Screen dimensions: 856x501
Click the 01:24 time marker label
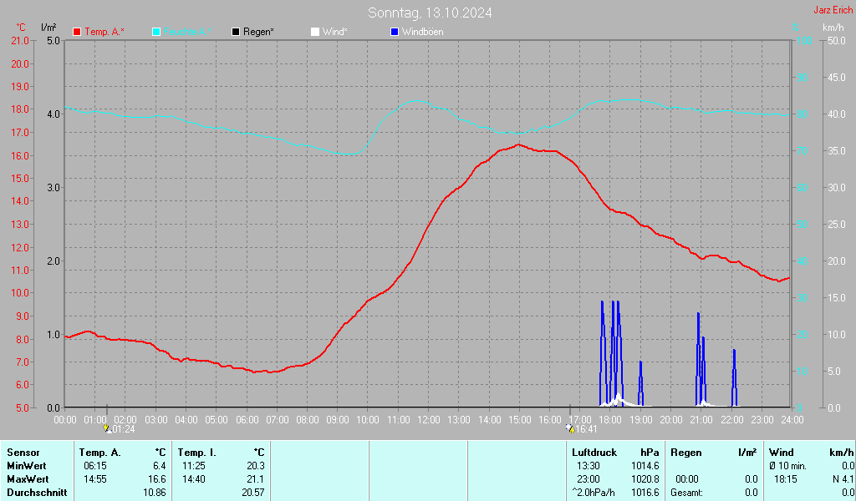pyautogui.click(x=124, y=429)
